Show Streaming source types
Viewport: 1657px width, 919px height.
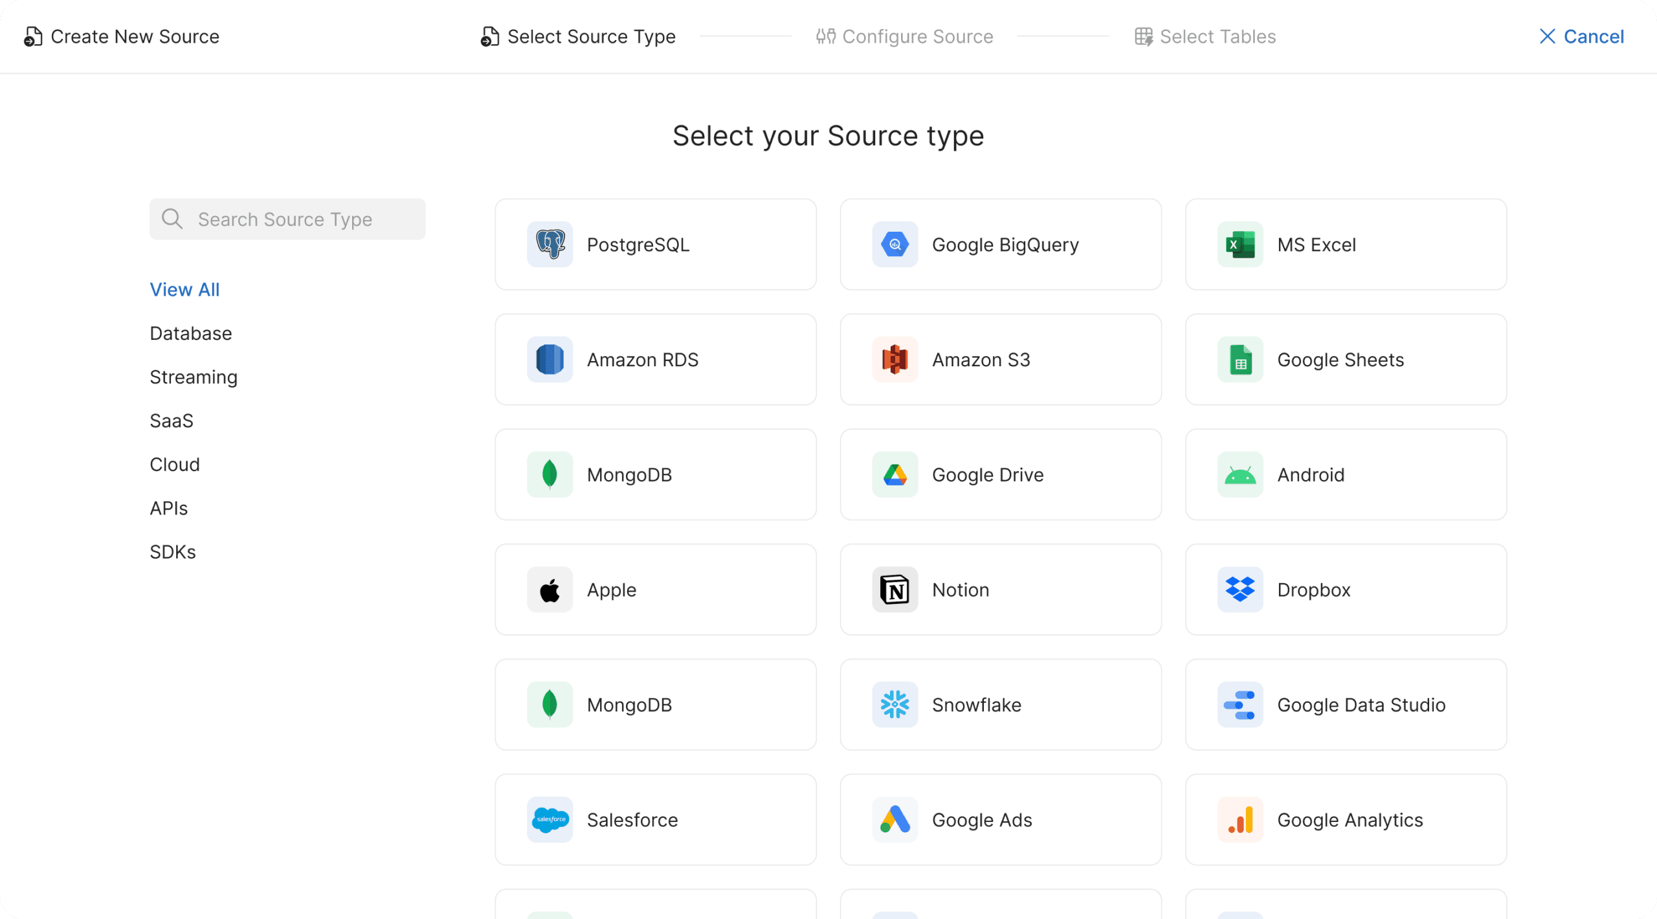(193, 377)
